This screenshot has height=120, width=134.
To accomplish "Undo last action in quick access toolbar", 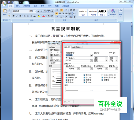I will [12, 2].
